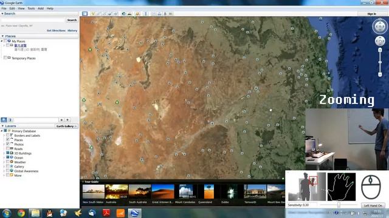Click the Windows Start button
Screen dimensions: 389x218
pyautogui.click(x=7, y=213)
